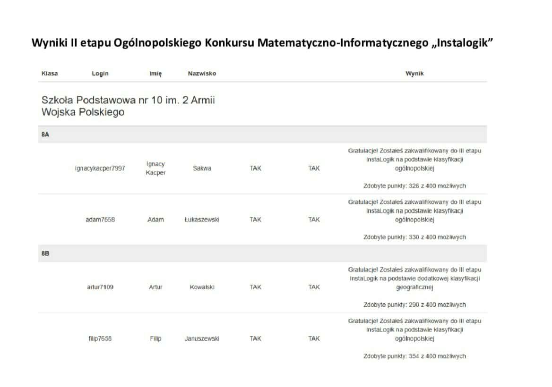This screenshot has height=387, width=552.
Task: Click the surname Kowalski
Action: [202, 287]
